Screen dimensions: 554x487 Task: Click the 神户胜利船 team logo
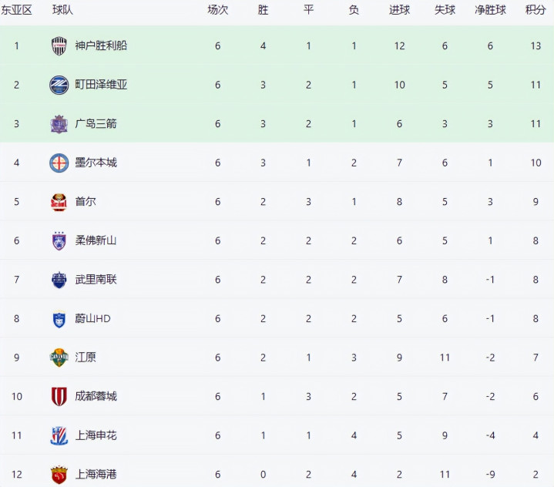59,45
